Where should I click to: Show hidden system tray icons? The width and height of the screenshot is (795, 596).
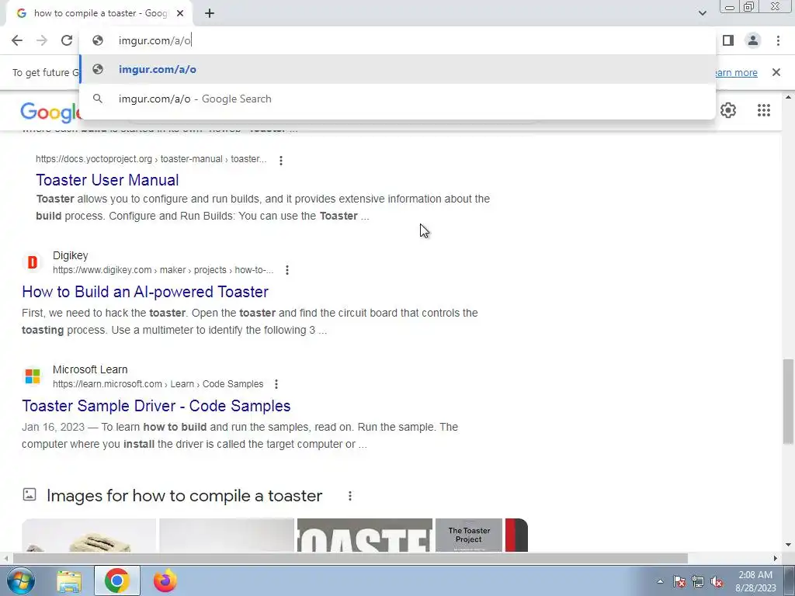(660, 581)
